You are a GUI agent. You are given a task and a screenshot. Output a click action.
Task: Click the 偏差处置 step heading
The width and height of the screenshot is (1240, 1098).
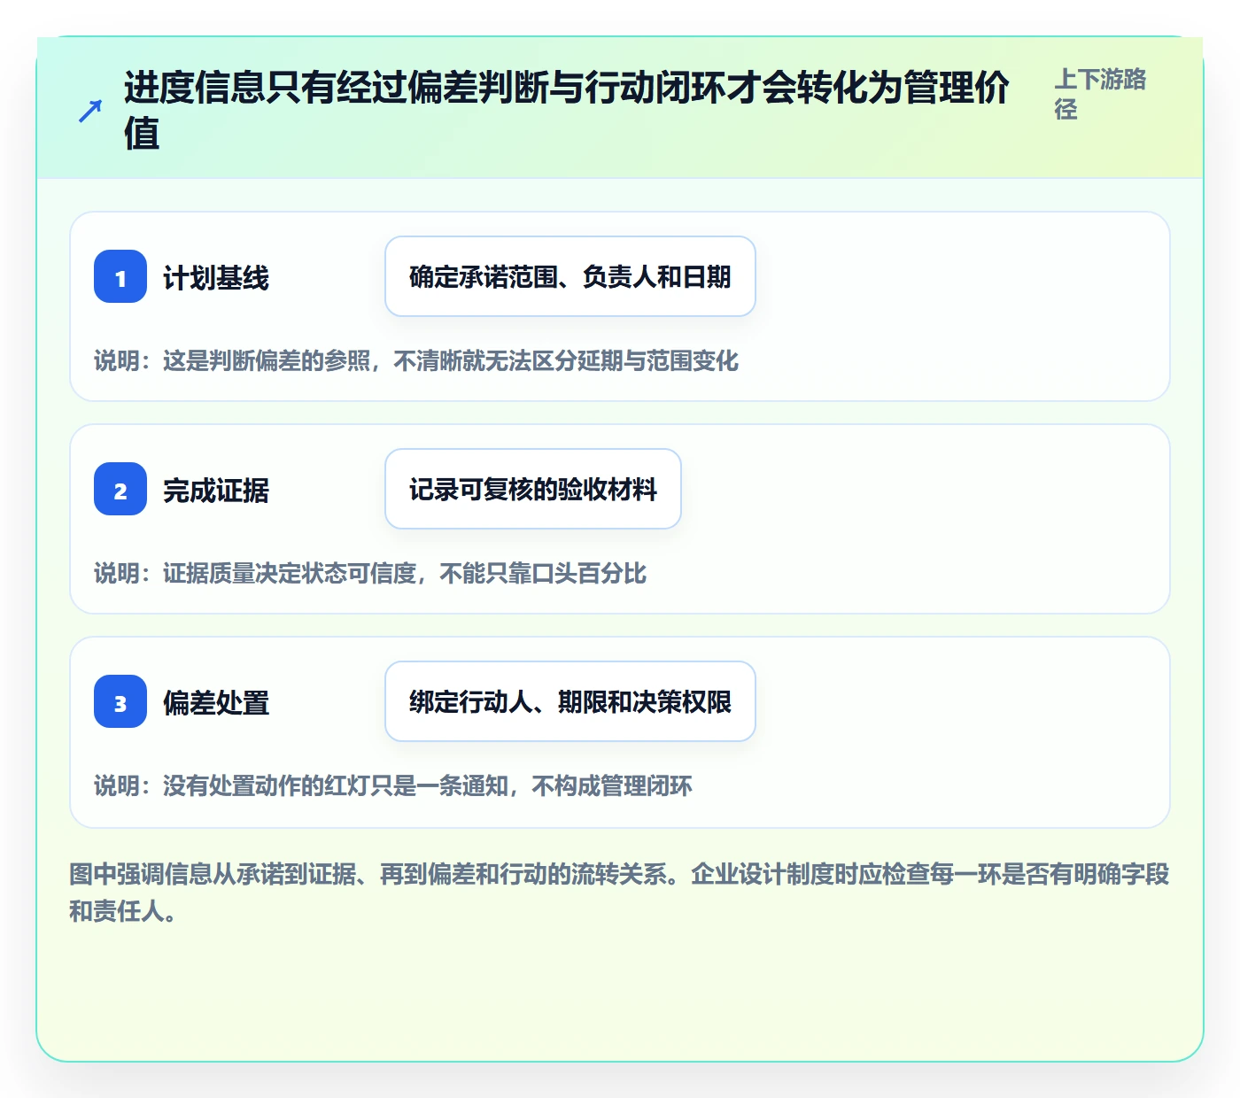click(216, 703)
